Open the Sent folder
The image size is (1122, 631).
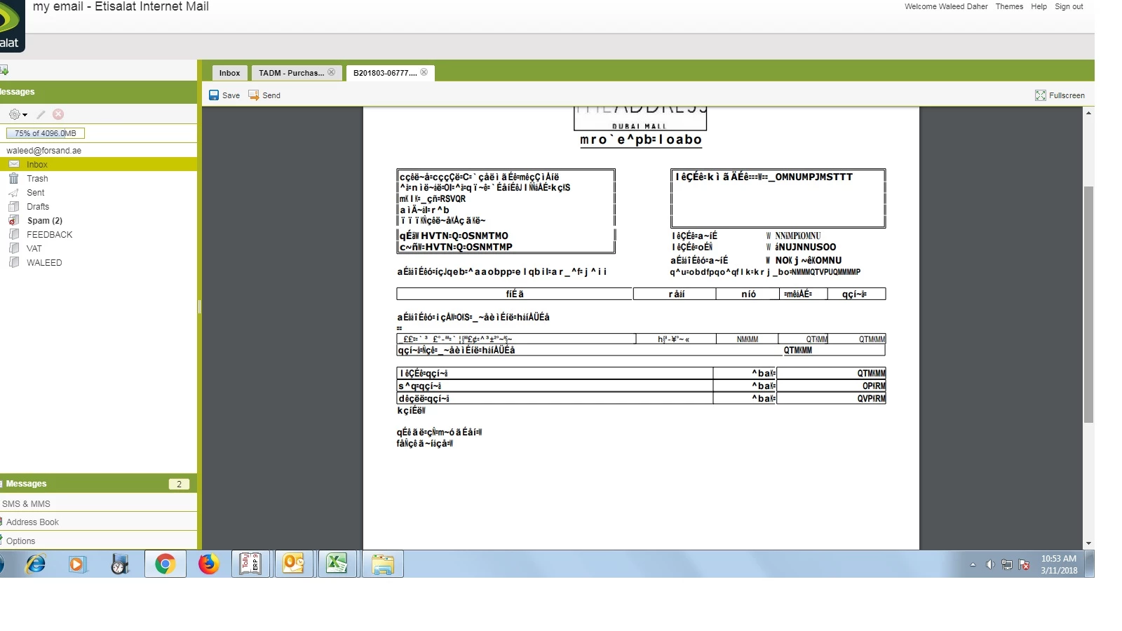point(35,193)
